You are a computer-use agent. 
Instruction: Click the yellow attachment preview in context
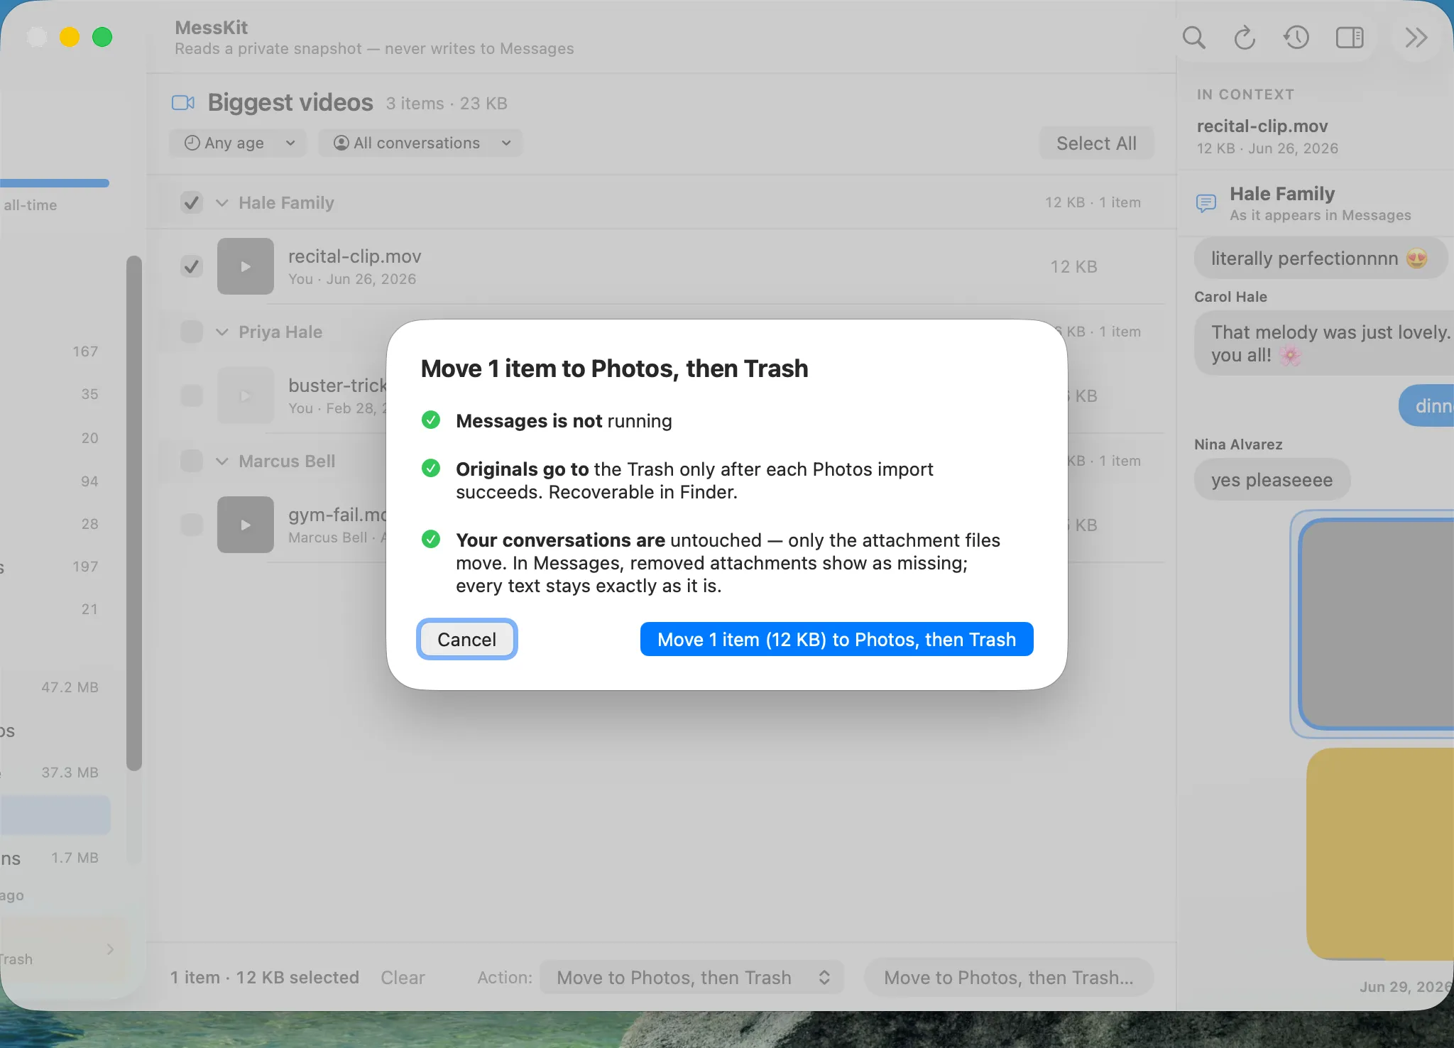[x=1380, y=853]
